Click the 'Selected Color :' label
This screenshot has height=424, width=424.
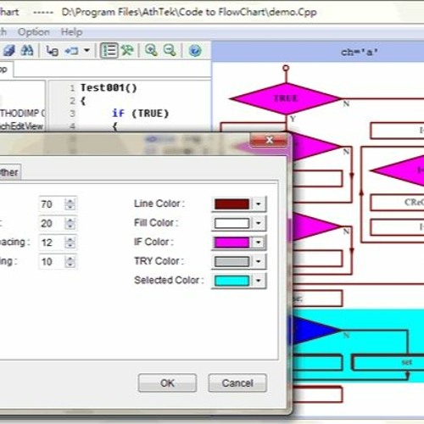pyautogui.click(x=169, y=280)
